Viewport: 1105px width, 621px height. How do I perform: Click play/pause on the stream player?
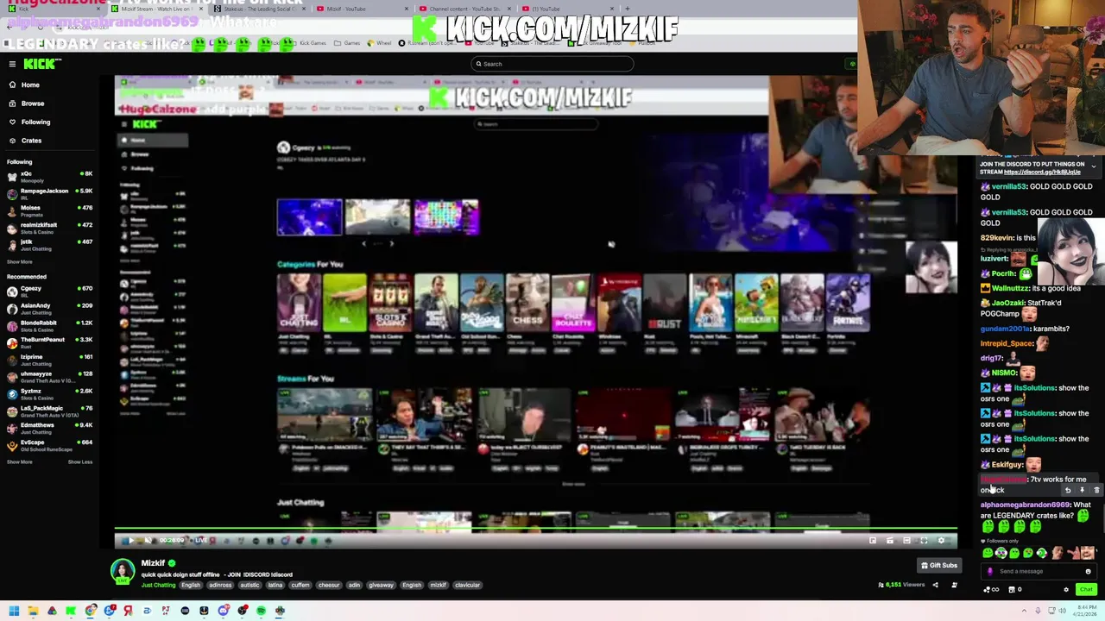point(130,541)
